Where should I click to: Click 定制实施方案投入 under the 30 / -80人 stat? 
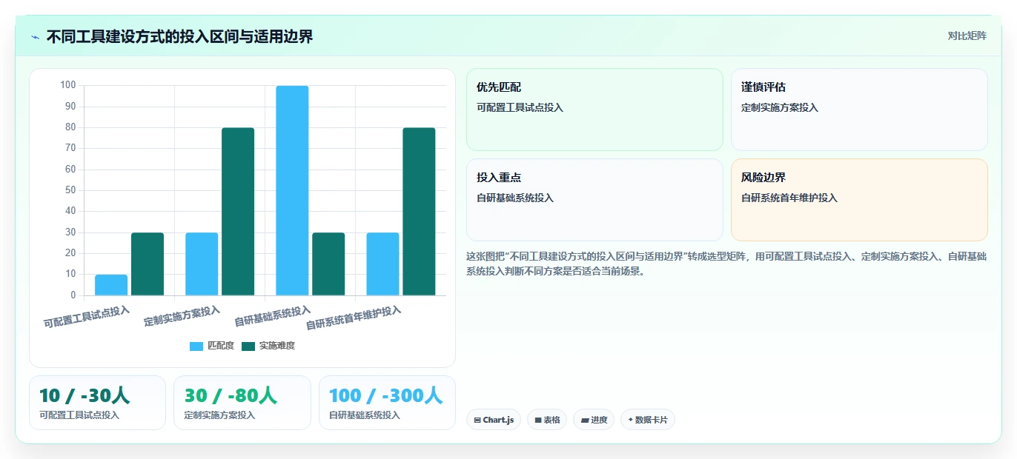pos(219,415)
